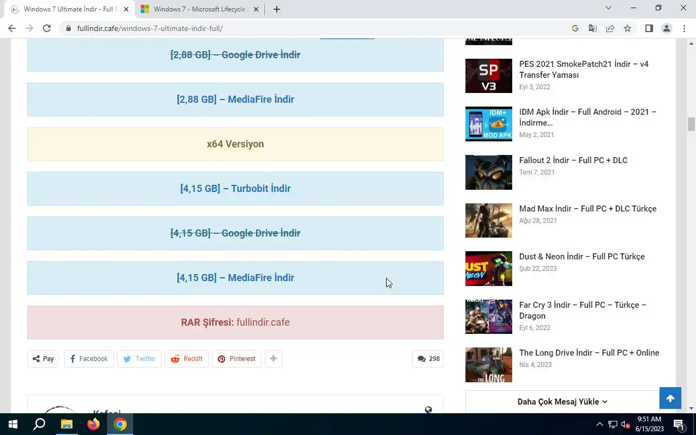The image size is (696, 435).
Task: Share the post on Pinterest
Action: 237,359
